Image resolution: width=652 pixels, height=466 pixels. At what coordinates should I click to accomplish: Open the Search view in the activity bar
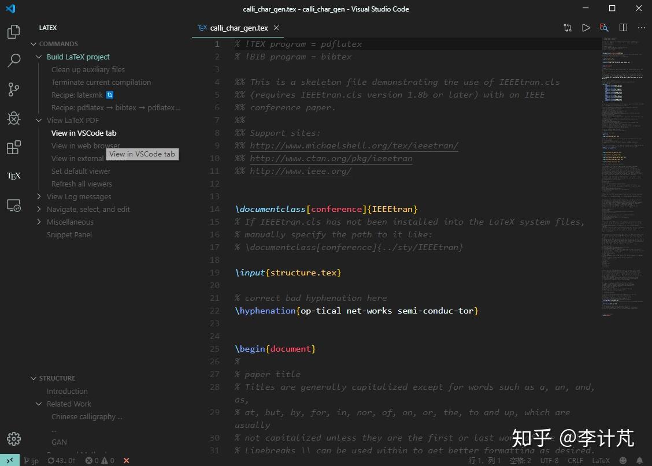[x=13, y=61]
